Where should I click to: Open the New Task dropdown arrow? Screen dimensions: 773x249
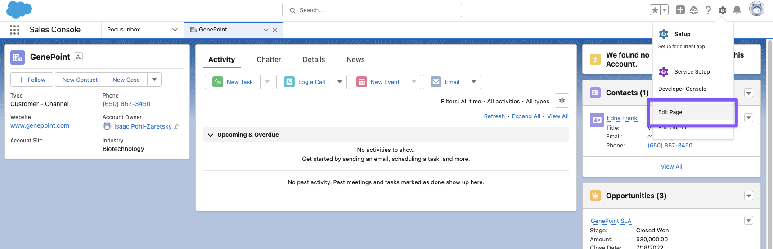tap(267, 82)
